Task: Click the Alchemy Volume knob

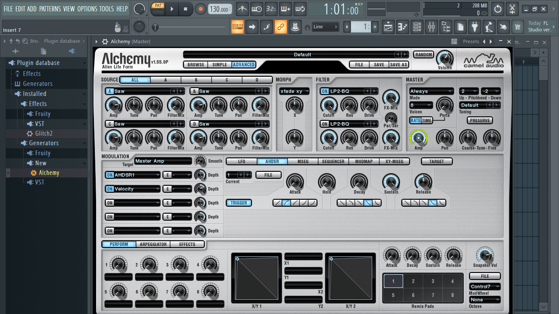Action: point(445,58)
